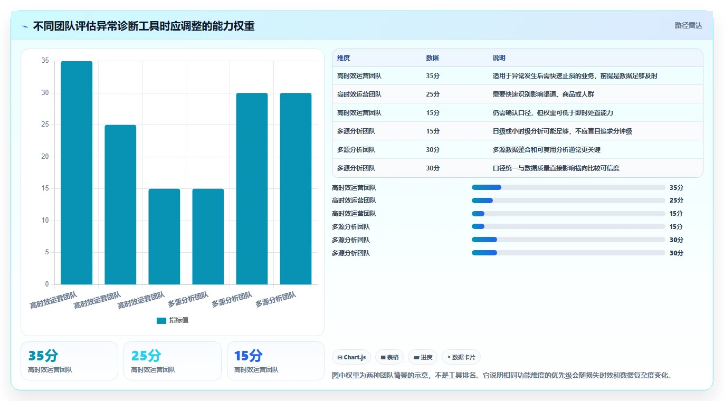Open the 35分 data card
Image resolution: width=724 pixels, height=401 pixels.
tap(69, 361)
